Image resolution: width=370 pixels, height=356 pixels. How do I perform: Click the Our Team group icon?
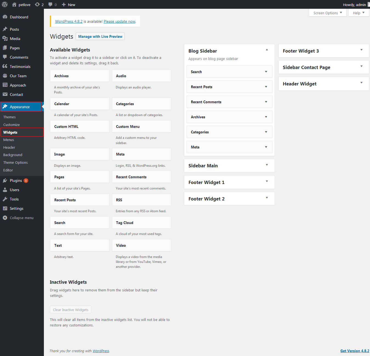click(x=5, y=76)
